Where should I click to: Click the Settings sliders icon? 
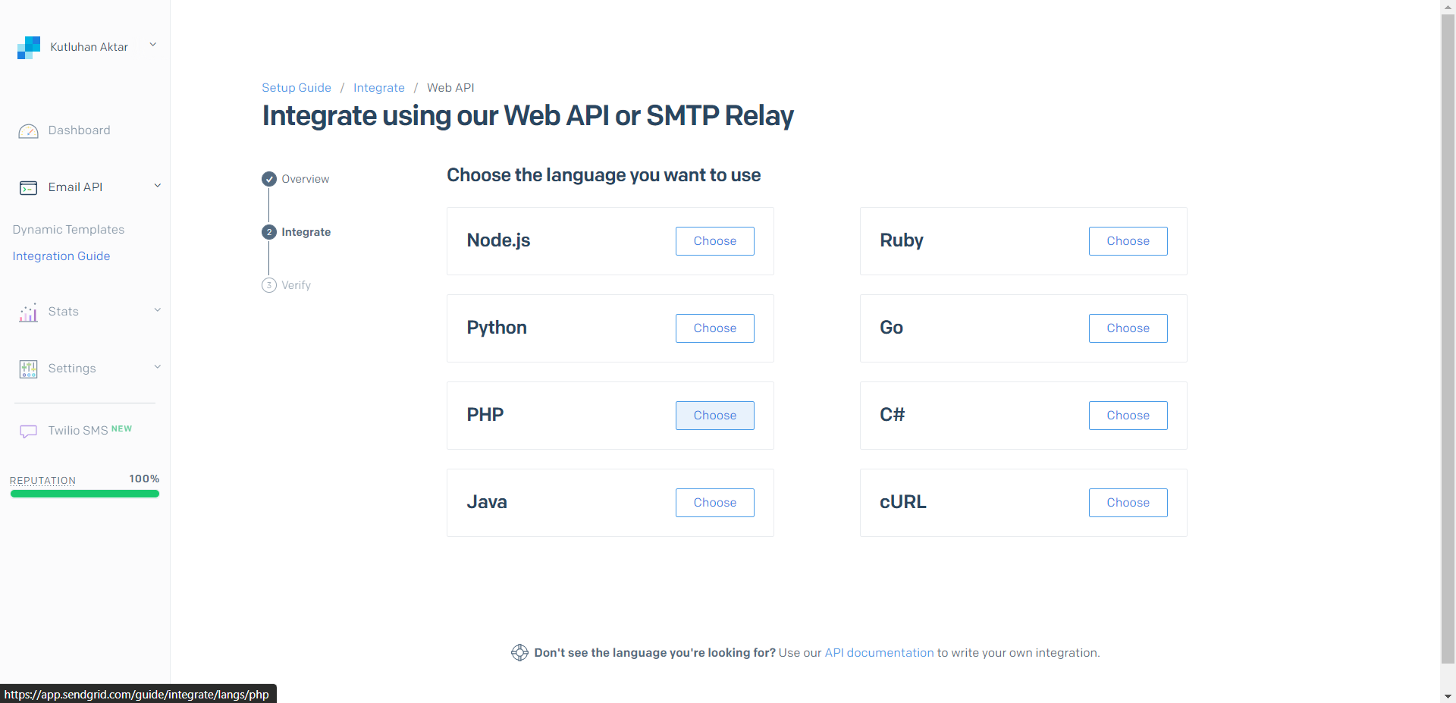28,369
